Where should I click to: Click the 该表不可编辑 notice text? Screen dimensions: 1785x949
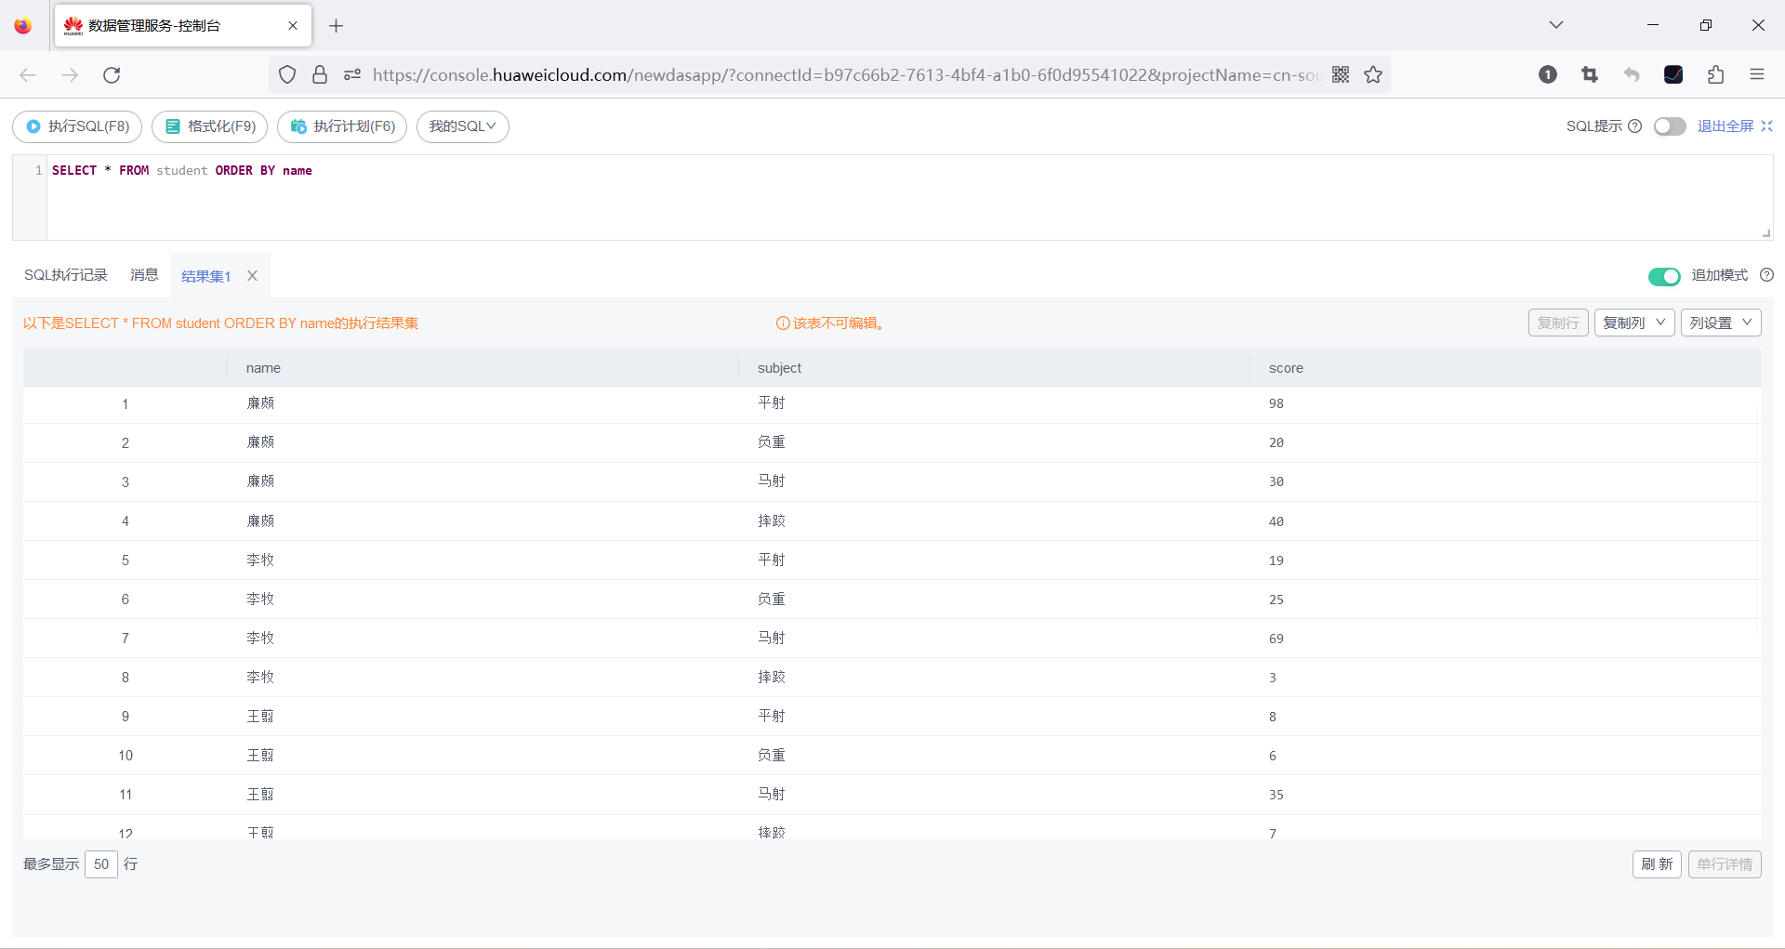coord(838,323)
